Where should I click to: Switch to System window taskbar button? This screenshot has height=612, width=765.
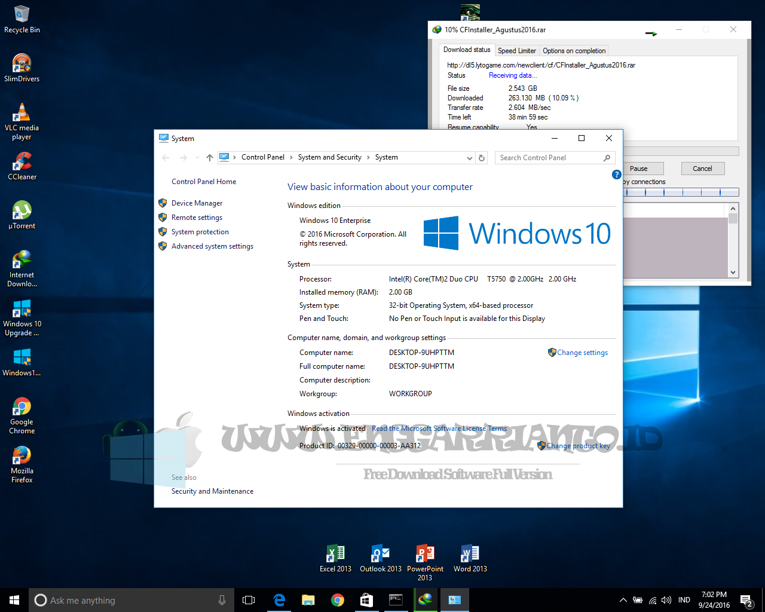(454, 600)
